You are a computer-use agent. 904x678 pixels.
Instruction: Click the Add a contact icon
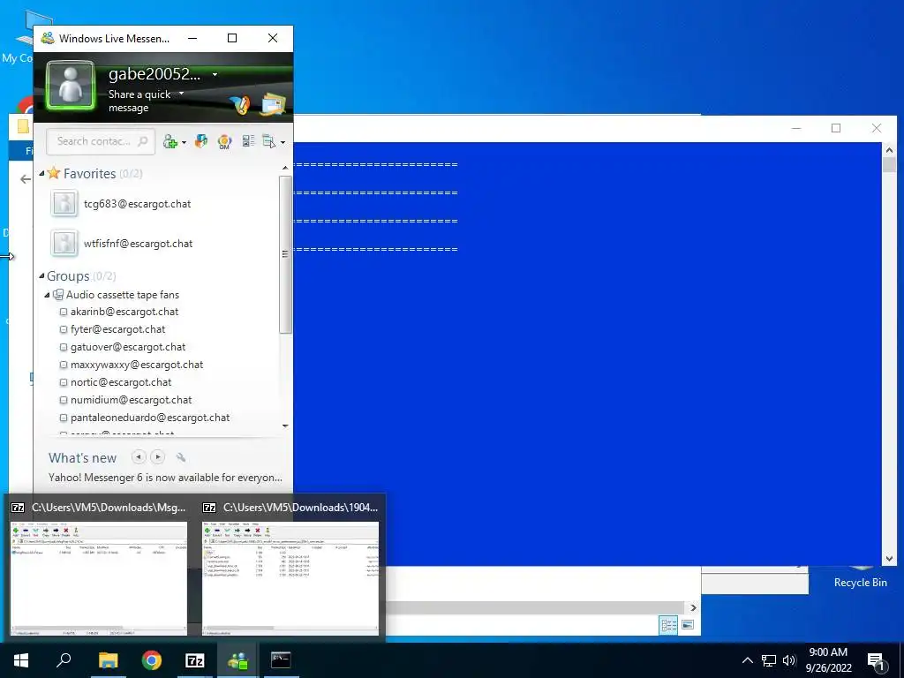[170, 141]
